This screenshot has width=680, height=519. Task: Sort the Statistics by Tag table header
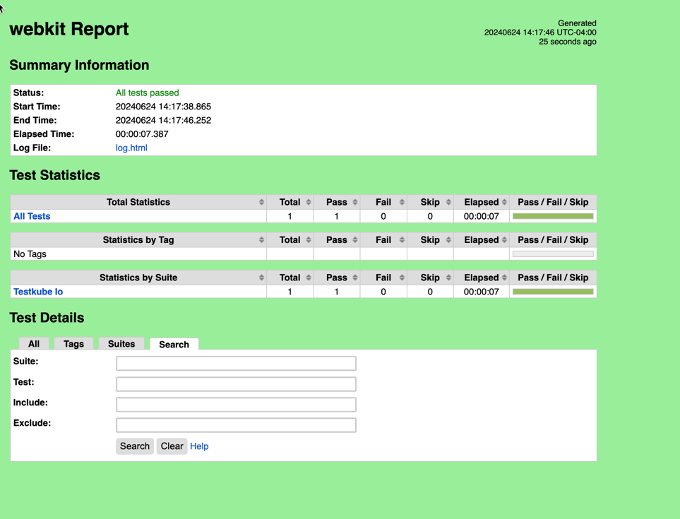262,239
